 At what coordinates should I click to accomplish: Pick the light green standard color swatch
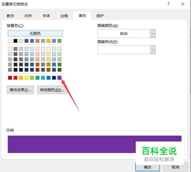click(32, 78)
